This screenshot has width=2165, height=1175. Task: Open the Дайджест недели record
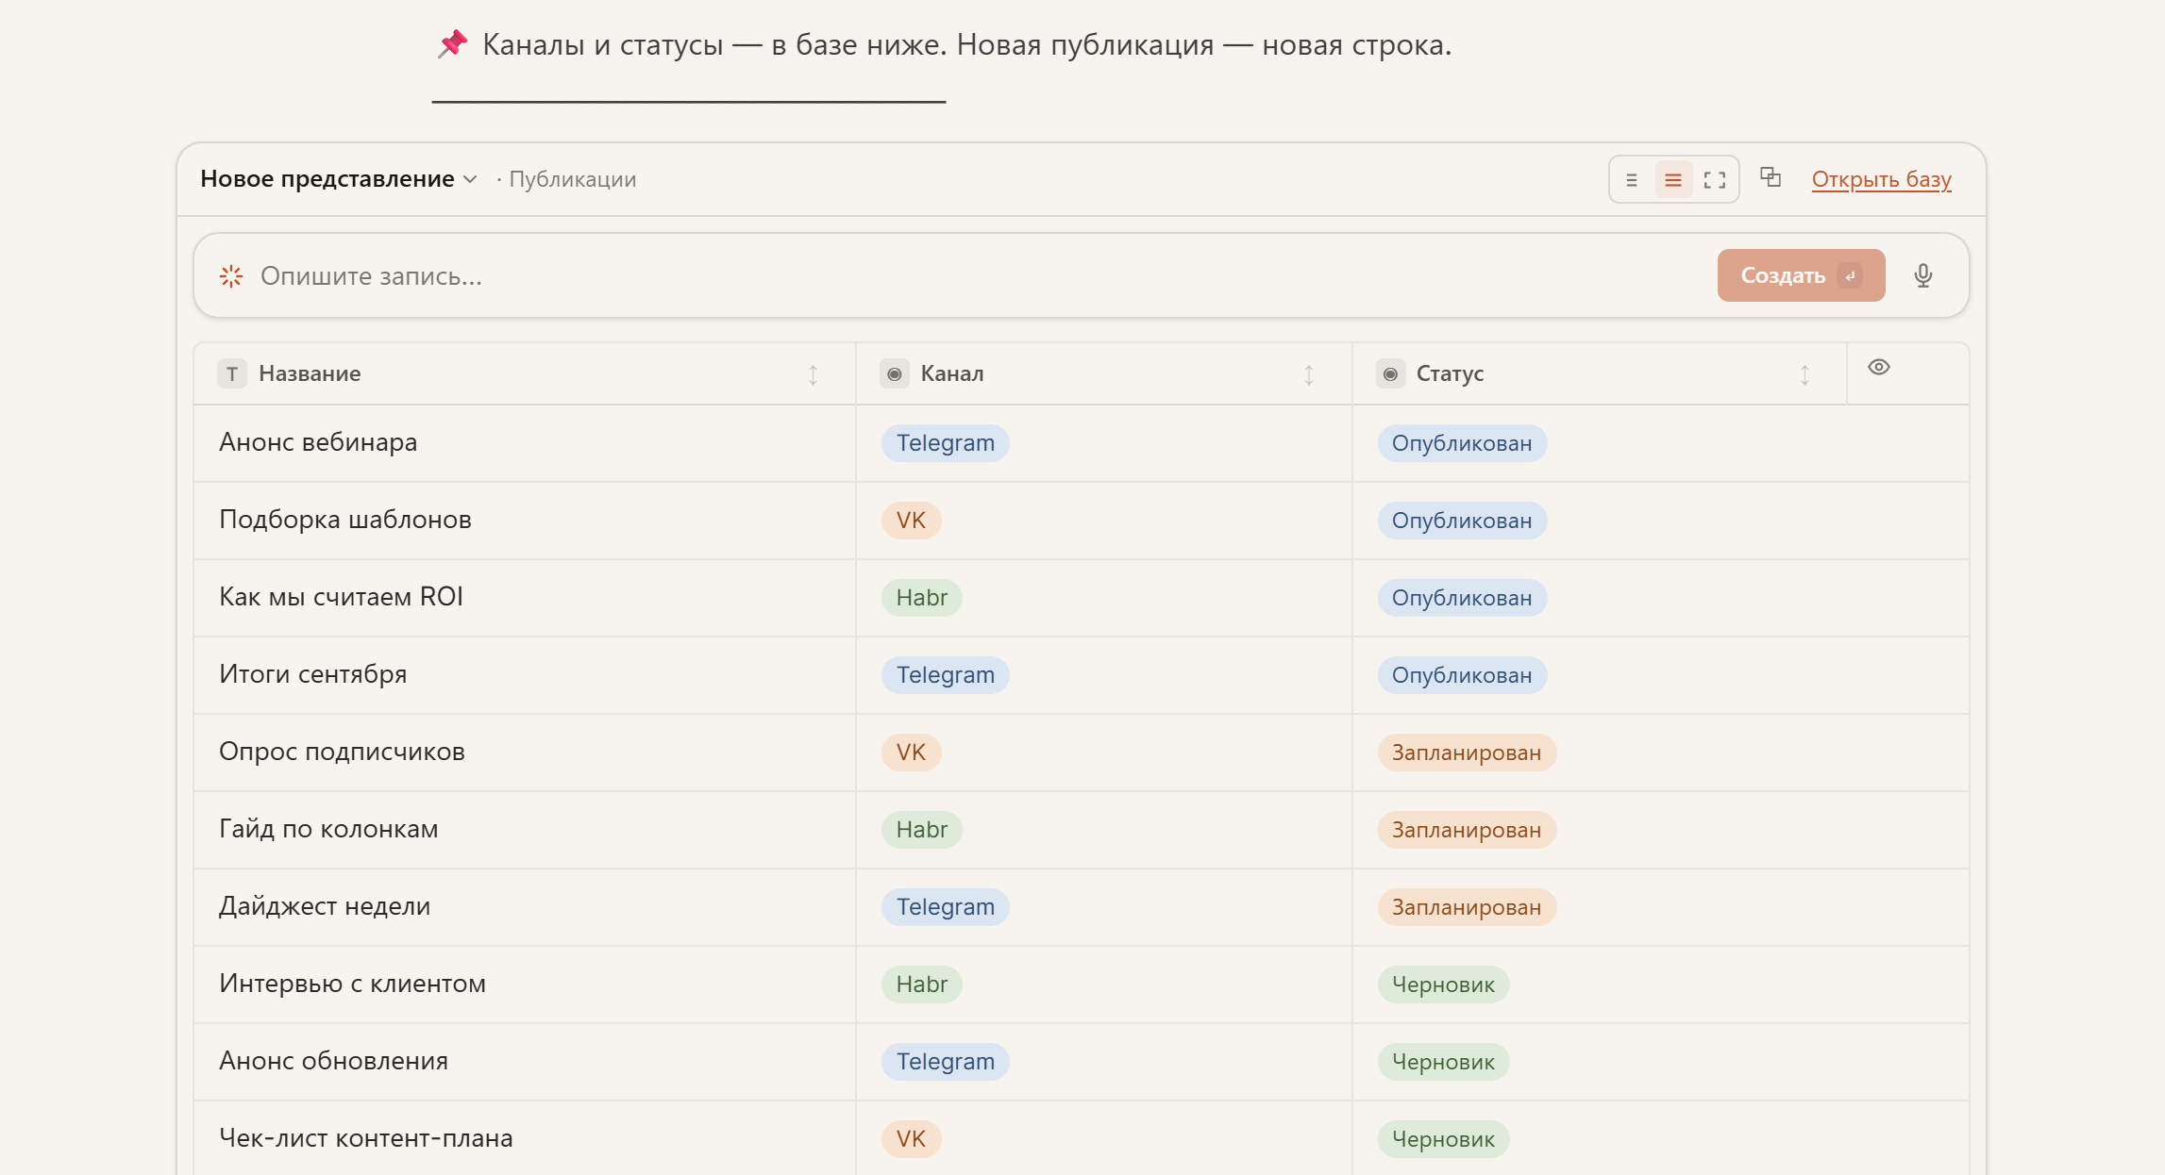click(325, 906)
